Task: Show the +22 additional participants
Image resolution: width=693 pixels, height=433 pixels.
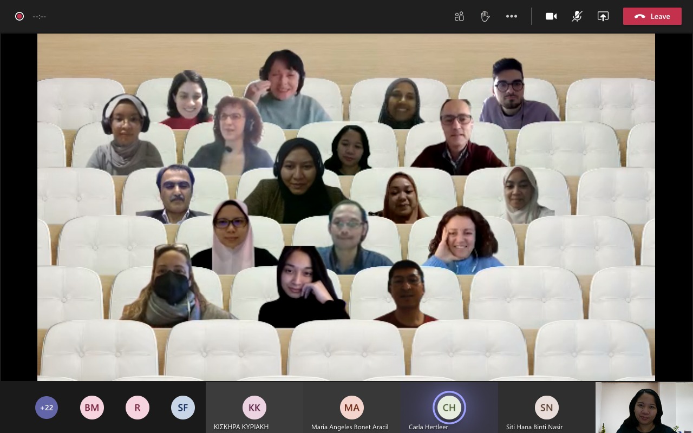Action: [47, 408]
